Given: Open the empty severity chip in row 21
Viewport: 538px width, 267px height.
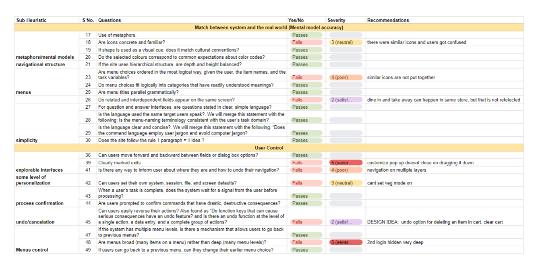Looking at the screenshot, I should pos(346,64).
